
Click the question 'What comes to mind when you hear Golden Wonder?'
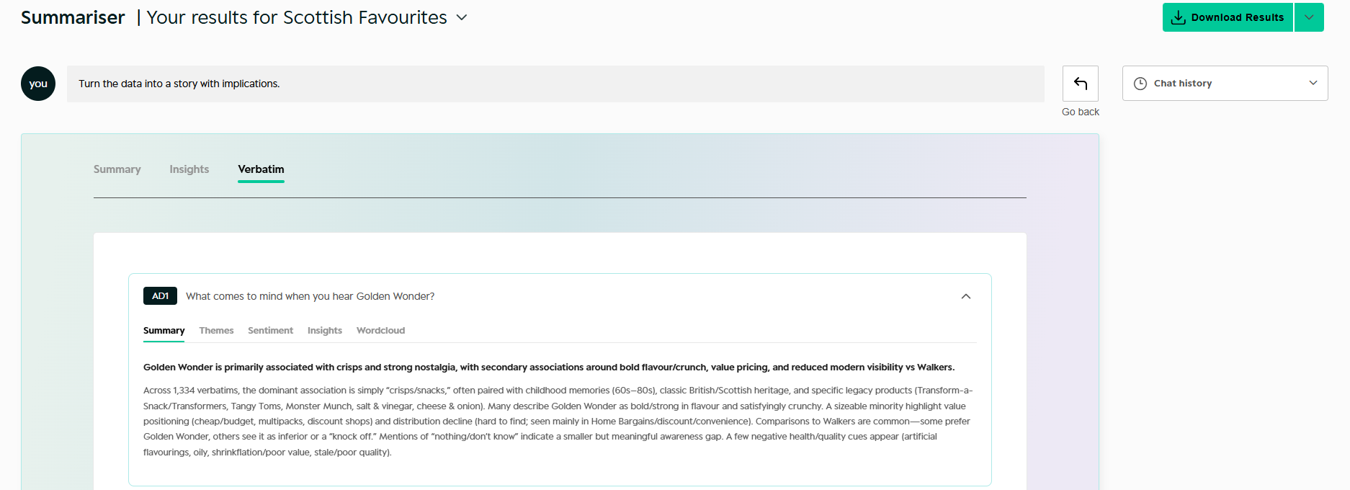click(310, 296)
